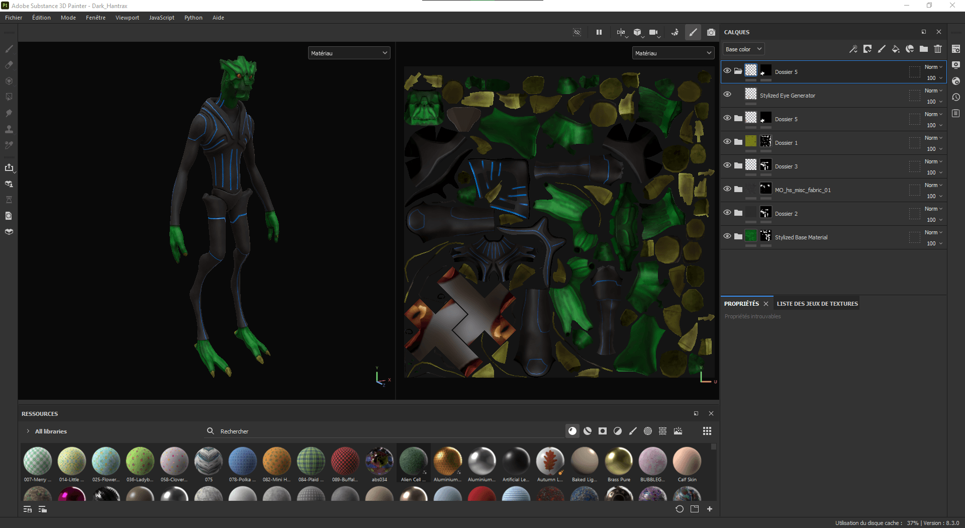This screenshot has width=965, height=528.
Task: Open resources in new window button
Action: click(x=695, y=509)
